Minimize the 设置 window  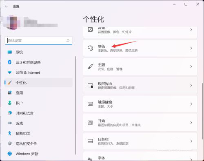coord(174,4)
